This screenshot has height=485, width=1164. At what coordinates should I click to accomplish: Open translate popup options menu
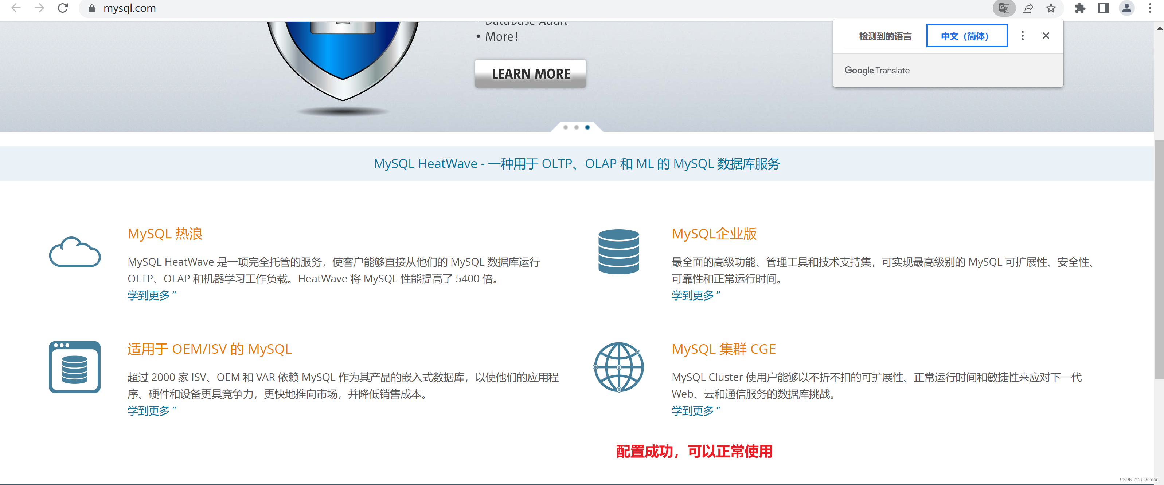1023,36
